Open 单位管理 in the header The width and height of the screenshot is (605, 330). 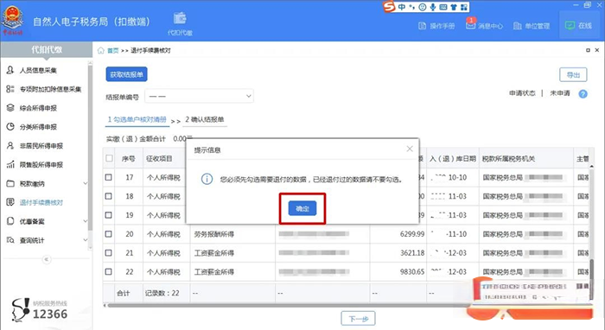[x=532, y=26]
